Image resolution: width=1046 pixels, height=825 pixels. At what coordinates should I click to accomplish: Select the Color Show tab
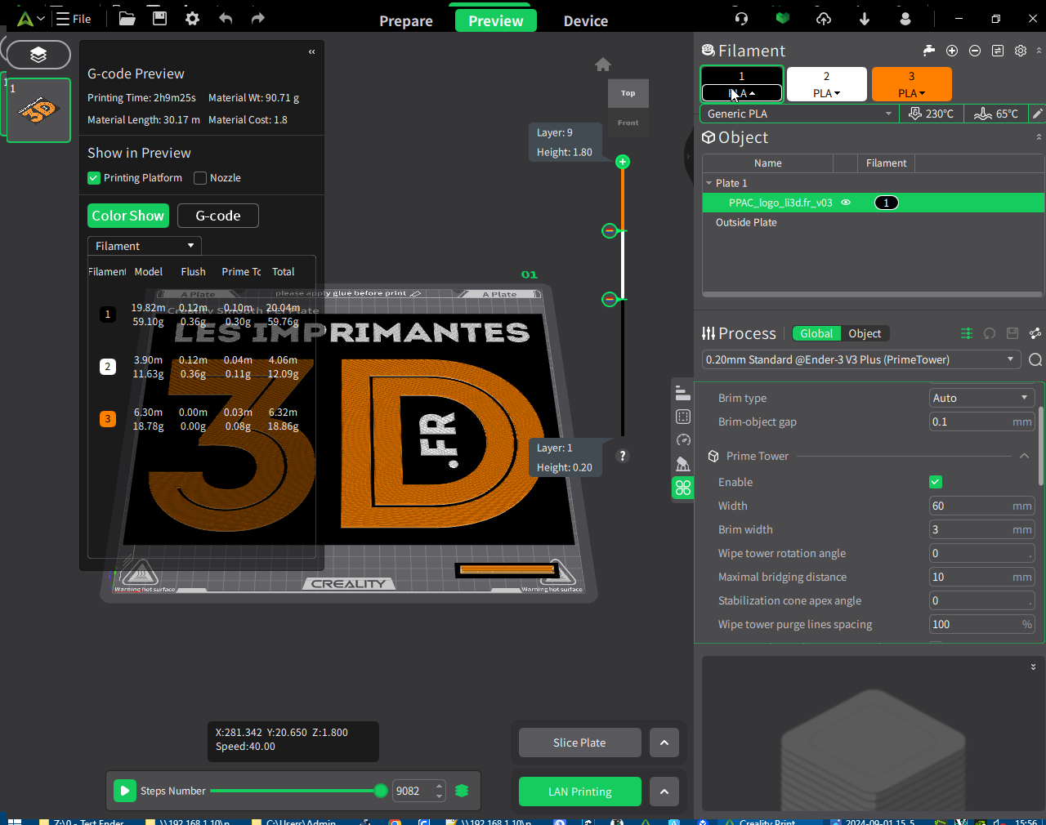click(128, 216)
